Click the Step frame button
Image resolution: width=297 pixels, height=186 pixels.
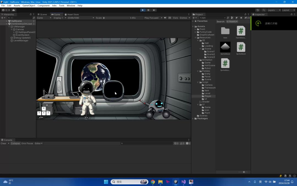pyautogui.click(x=154, y=10)
